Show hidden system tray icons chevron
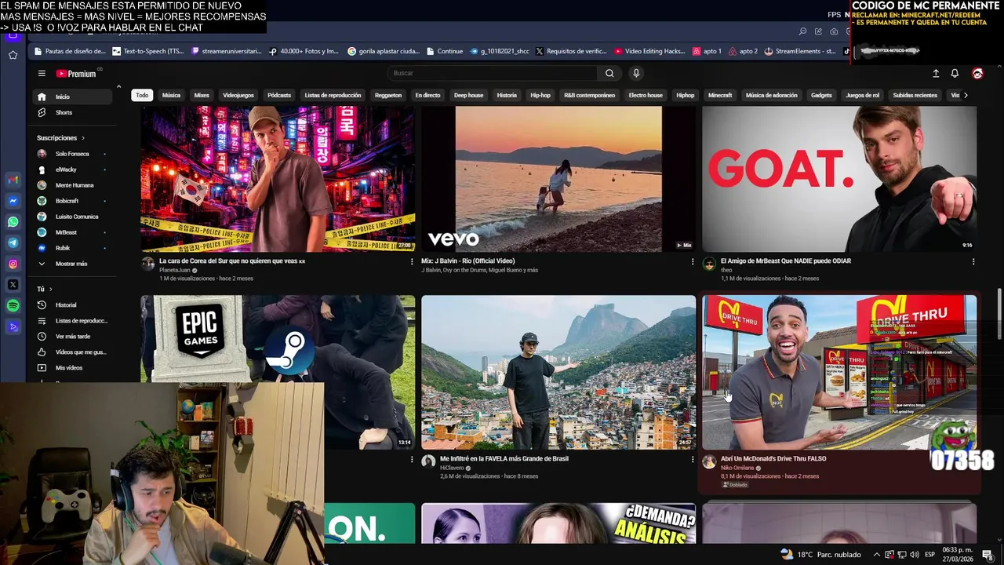Screen dimensions: 1004x565 (877, 554)
